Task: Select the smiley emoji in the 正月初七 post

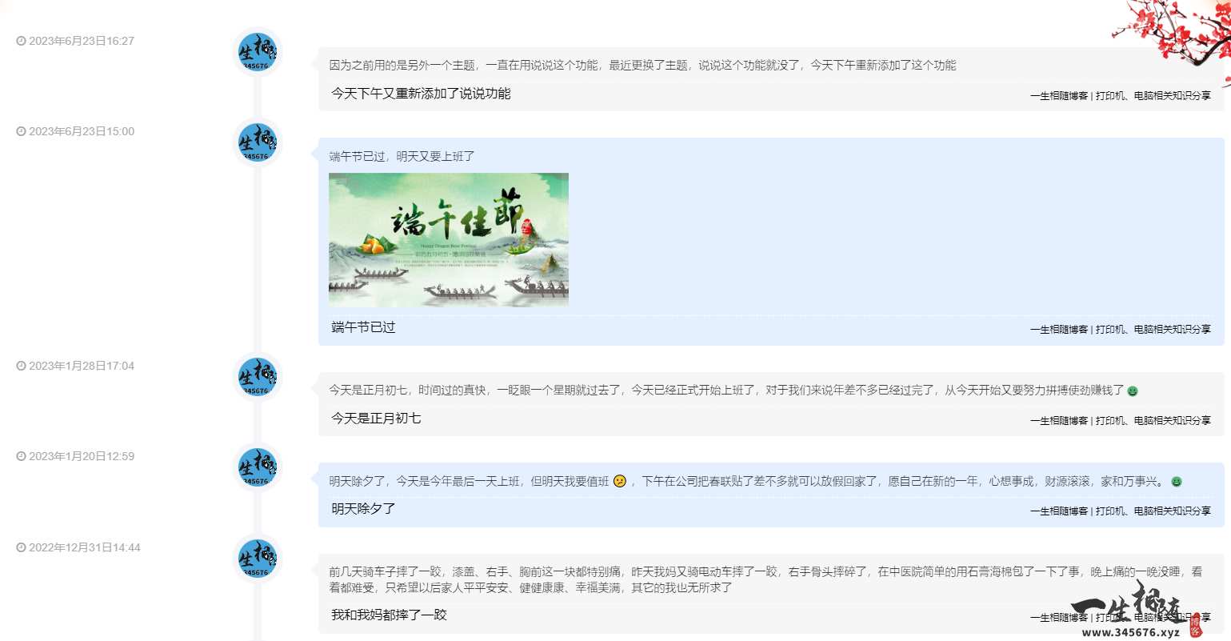Action: tap(1132, 391)
